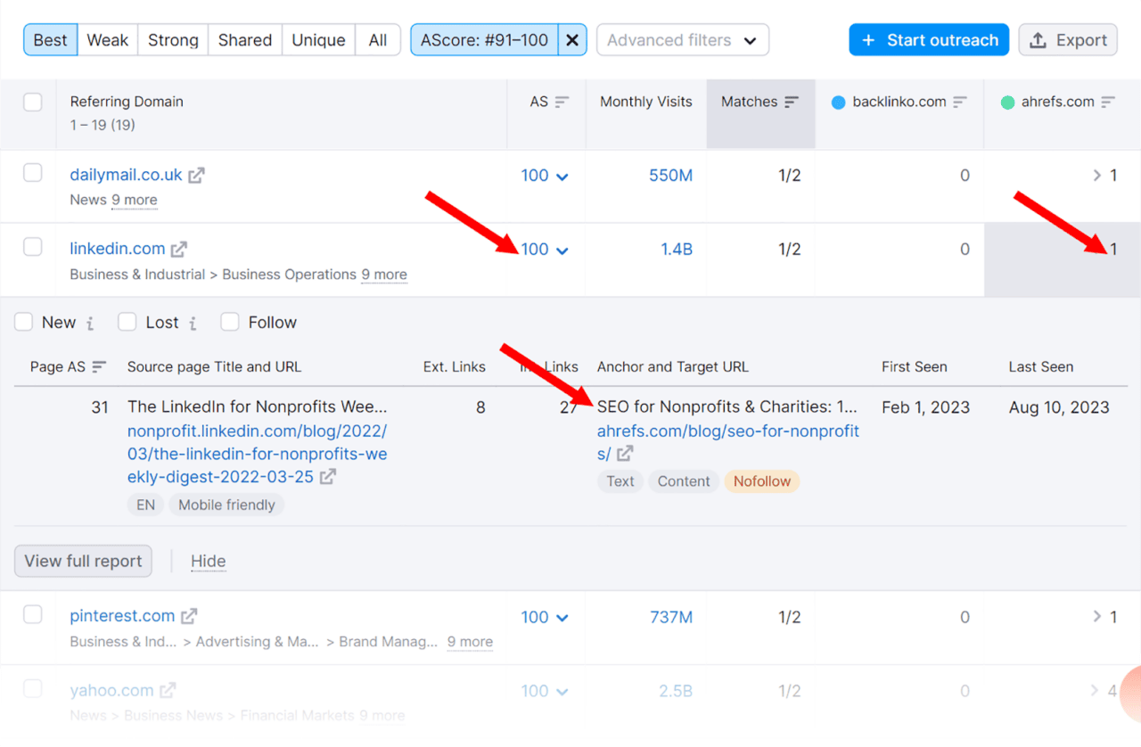Viewport: 1141px width, 747px height.
Task: Open pinterest.com using its external link icon
Action: point(189,615)
